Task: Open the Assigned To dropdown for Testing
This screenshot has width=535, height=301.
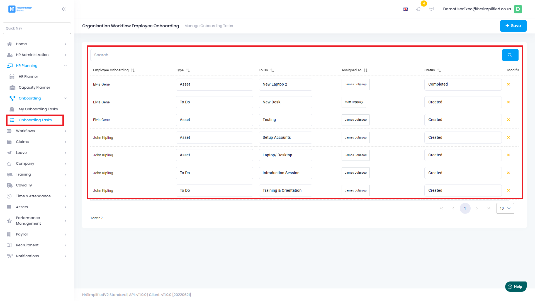Action: click(x=365, y=120)
